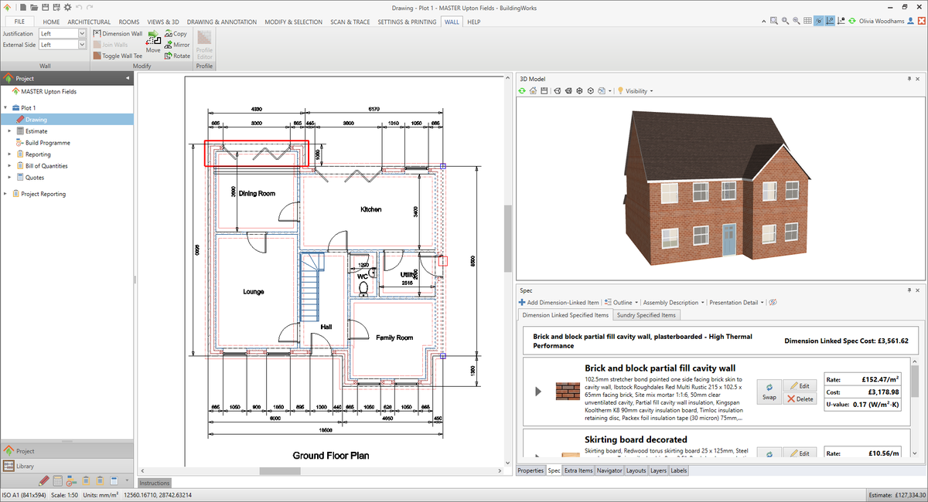Open the Presentation Detail dropdown
Screen dimensions: 928x502
pyautogui.click(x=737, y=303)
